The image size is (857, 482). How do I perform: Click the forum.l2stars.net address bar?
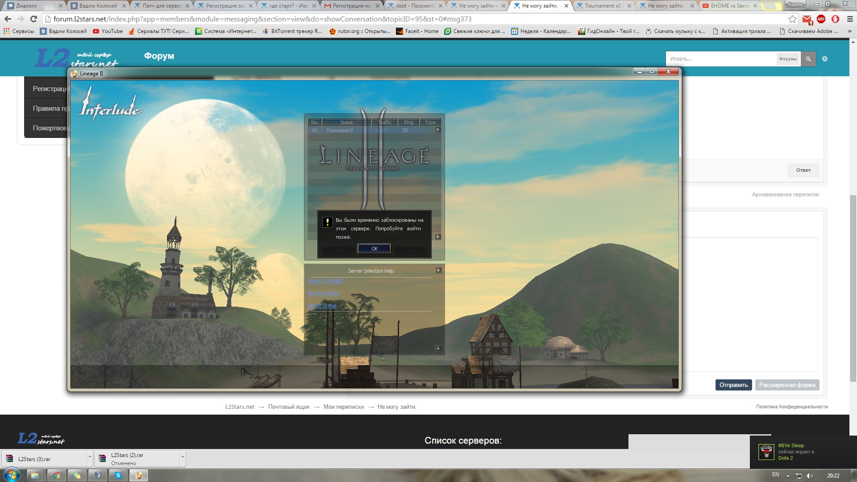415,19
